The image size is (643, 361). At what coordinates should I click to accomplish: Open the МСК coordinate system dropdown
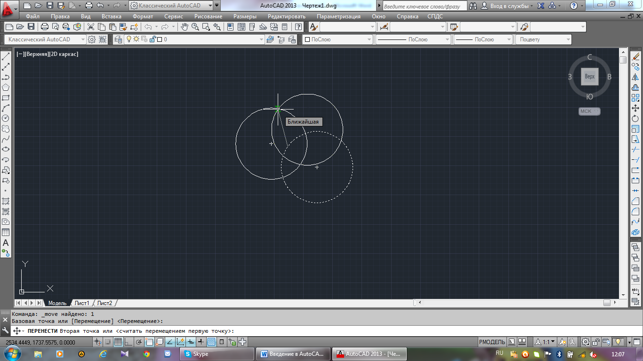590,111
